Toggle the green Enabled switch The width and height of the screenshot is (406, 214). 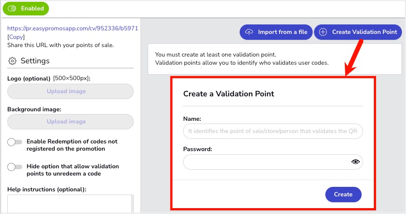pyautogui.click(x=26, y=9)
